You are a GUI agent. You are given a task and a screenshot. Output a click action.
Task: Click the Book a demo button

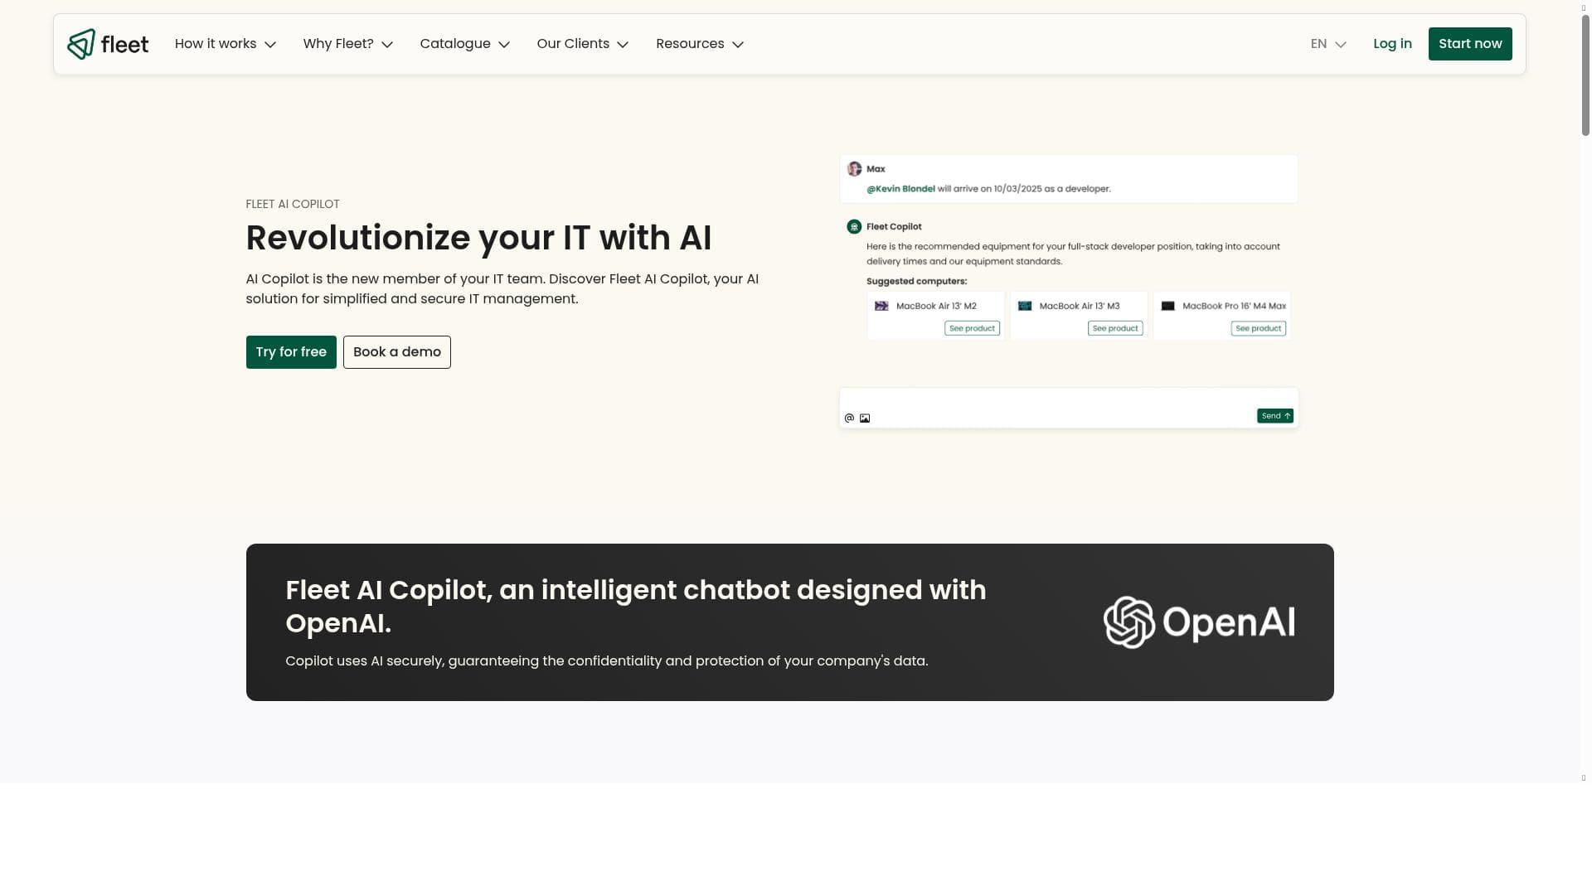(397, 352)
